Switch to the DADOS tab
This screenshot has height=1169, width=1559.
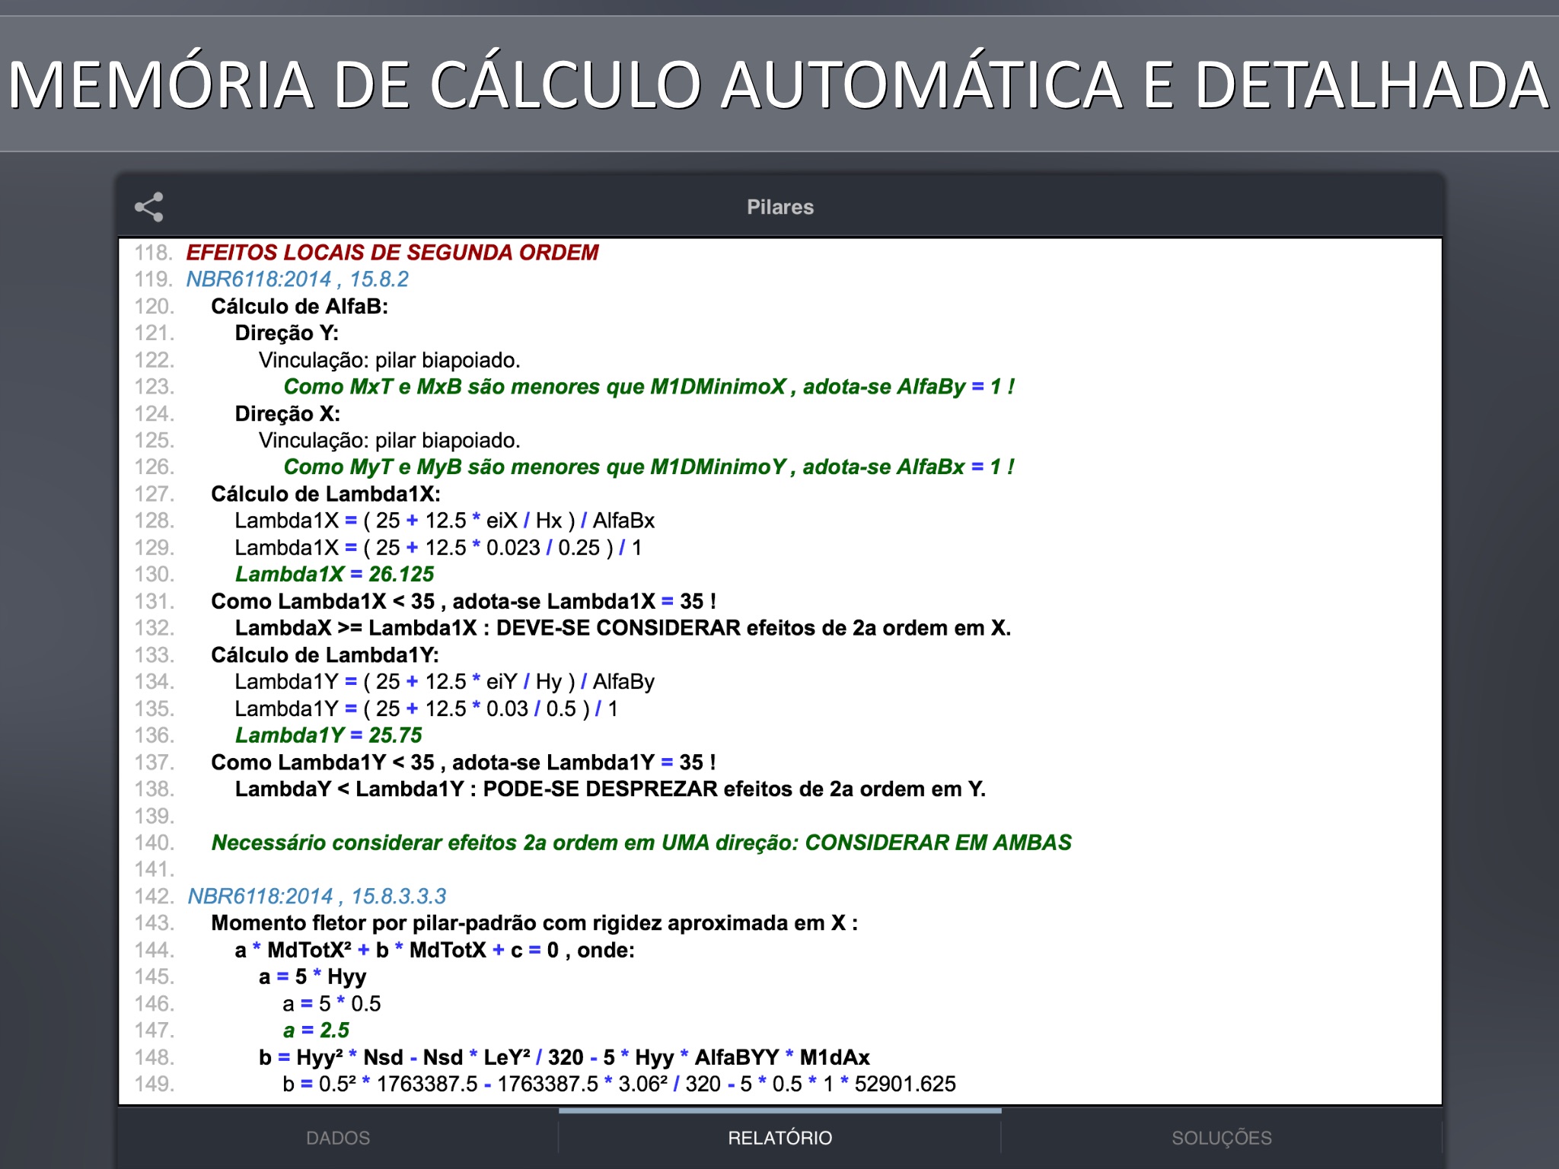[x=338, y=1138]
